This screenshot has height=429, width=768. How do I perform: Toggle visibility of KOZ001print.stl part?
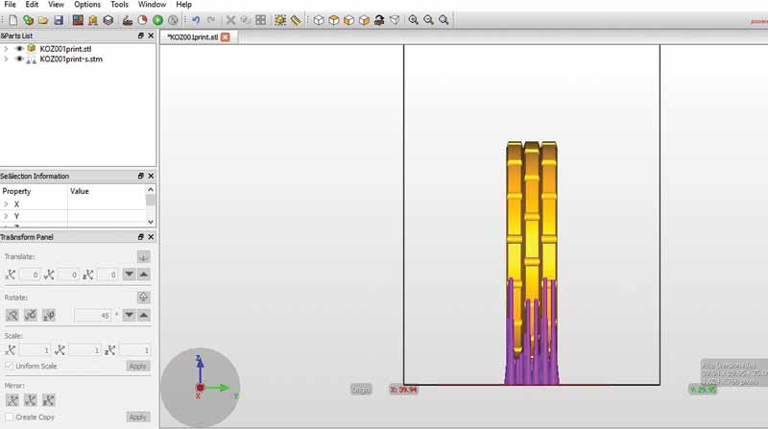point(19,48)
